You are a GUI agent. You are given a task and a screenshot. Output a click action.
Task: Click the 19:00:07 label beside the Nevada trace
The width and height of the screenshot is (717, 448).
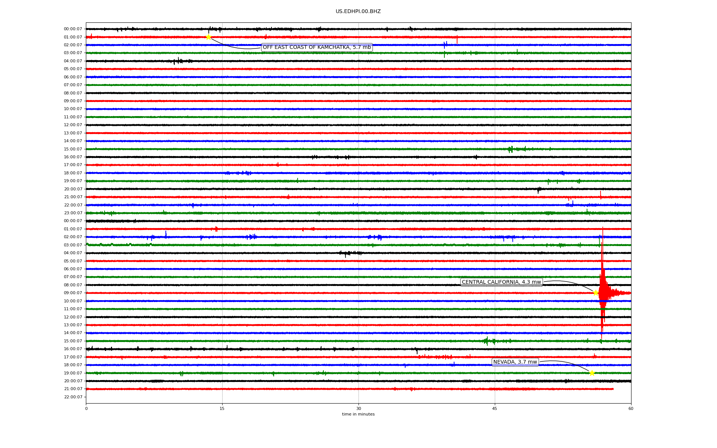[73, 373]
